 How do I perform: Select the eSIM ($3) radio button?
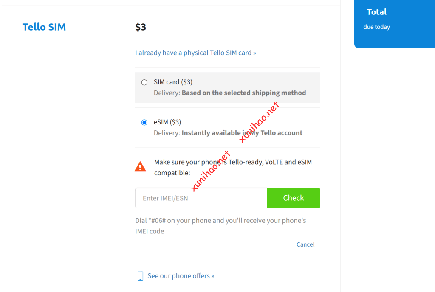click(144, 123)
